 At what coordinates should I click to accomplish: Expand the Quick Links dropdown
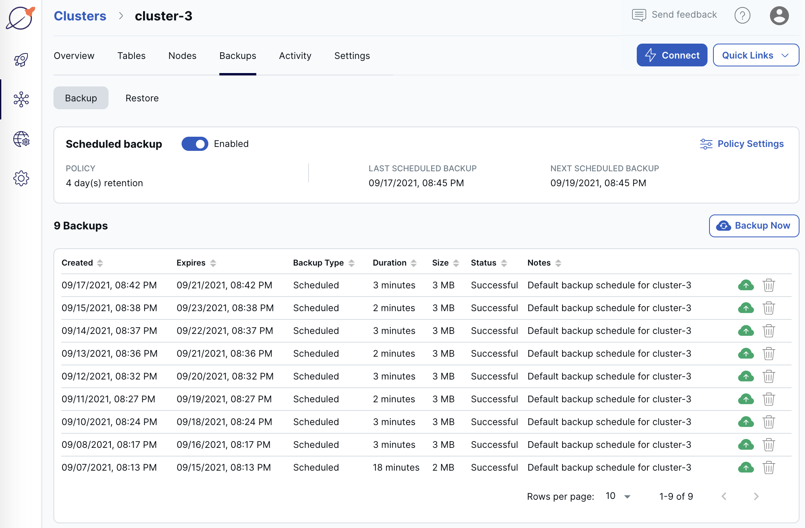click(755, 55)
